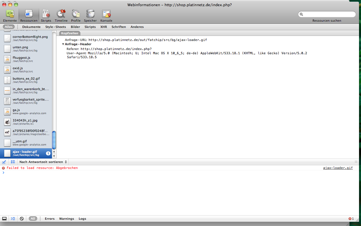Viewport: 361px width, 226px height.
Task: Select the Skripts toolbar icon
Action: point(46,16)
